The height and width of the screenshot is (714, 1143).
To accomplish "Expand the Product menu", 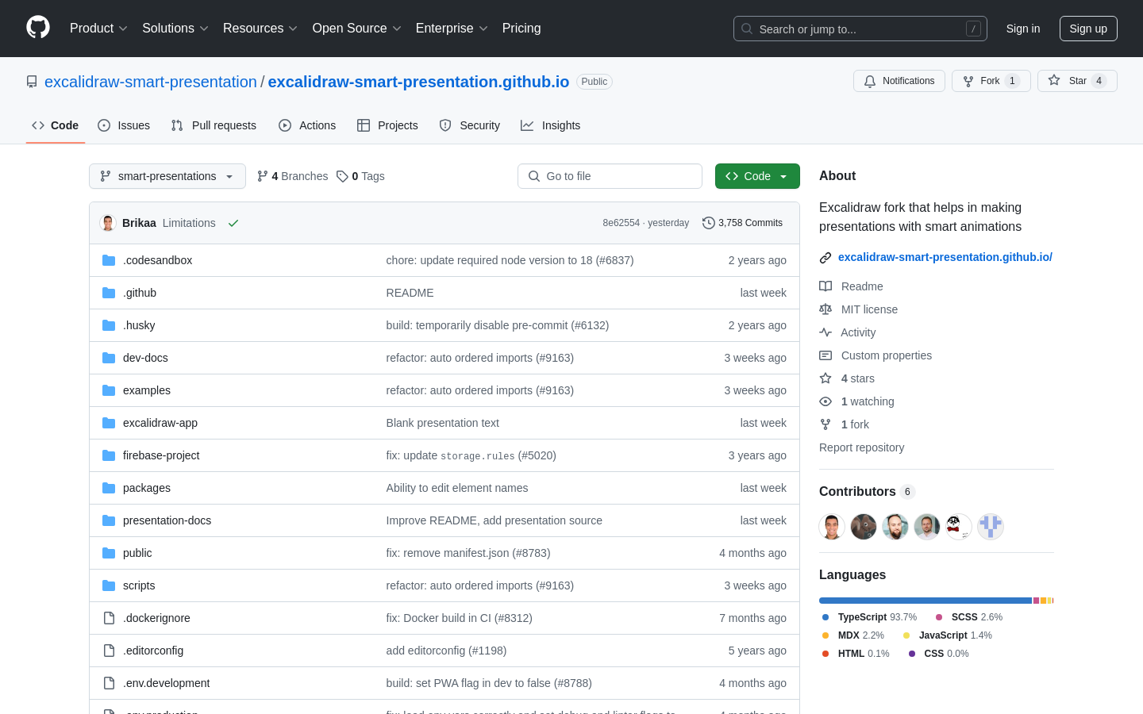I will (98, 29).
